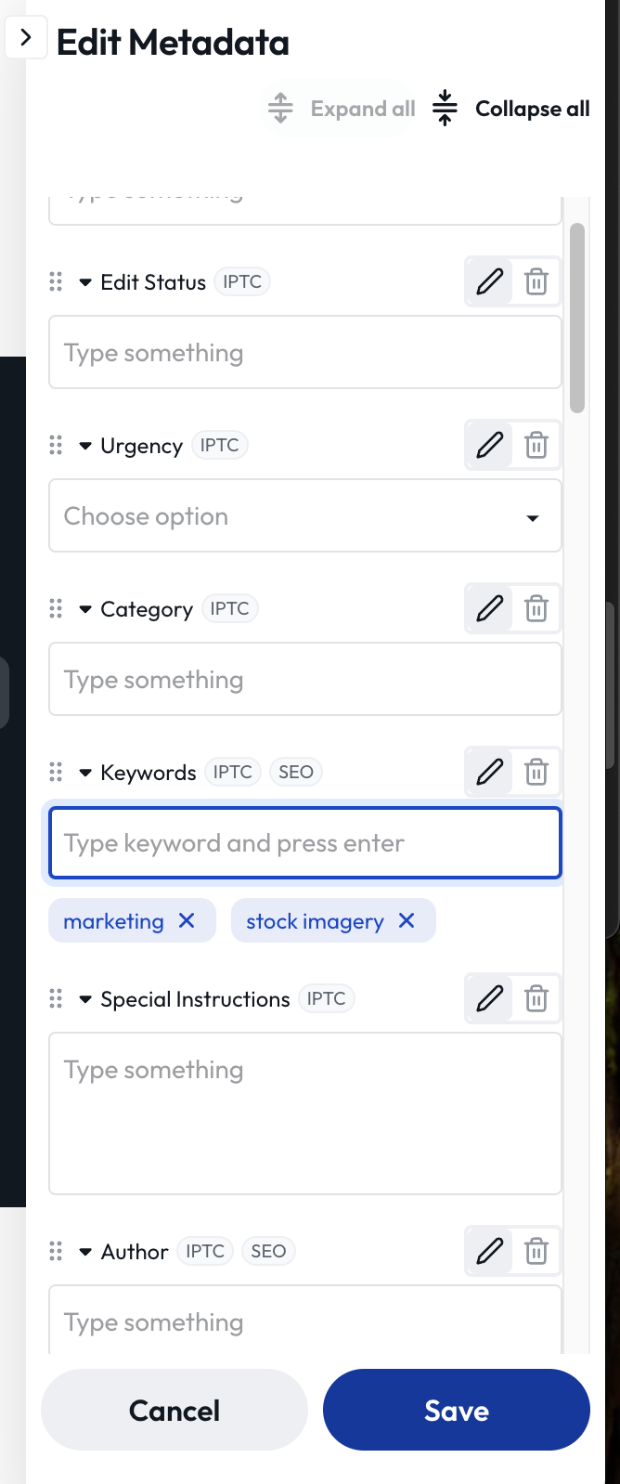Edit the Edit Status field with pencil icon
This screenshot has height=1484, width=620.
(x=489, y=281)
